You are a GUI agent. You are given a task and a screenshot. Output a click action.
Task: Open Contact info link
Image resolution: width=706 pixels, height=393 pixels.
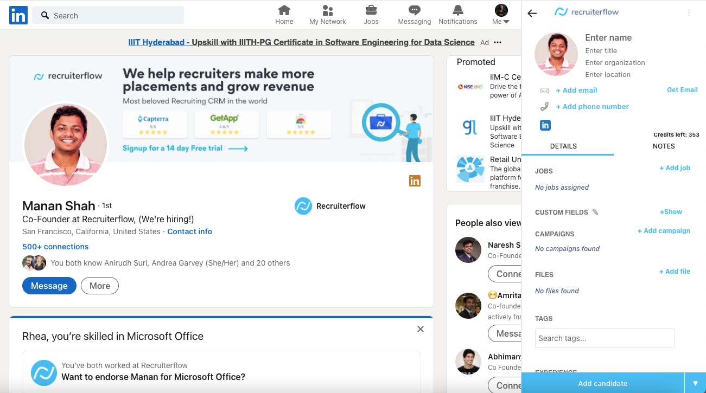(189, 231)
